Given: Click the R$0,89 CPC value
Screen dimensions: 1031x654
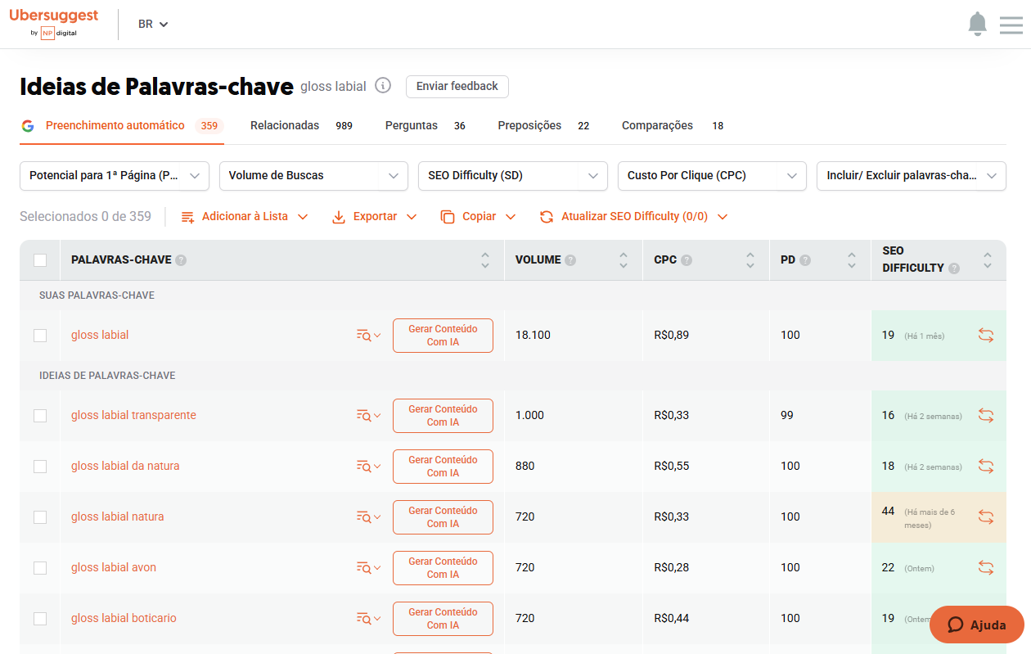Looking at the screenshot, I should coord(672,335).
